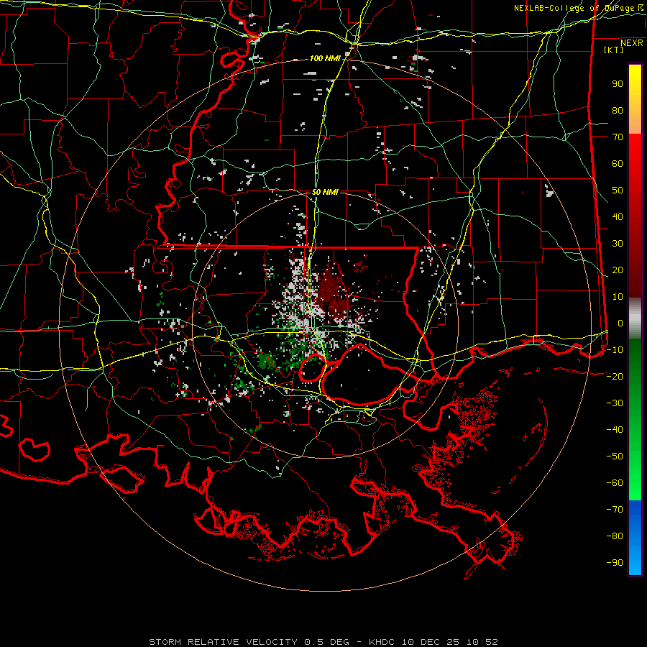647x647 pixels.
Task: Click the -30 value on the velocity scale
Action: 615,403
